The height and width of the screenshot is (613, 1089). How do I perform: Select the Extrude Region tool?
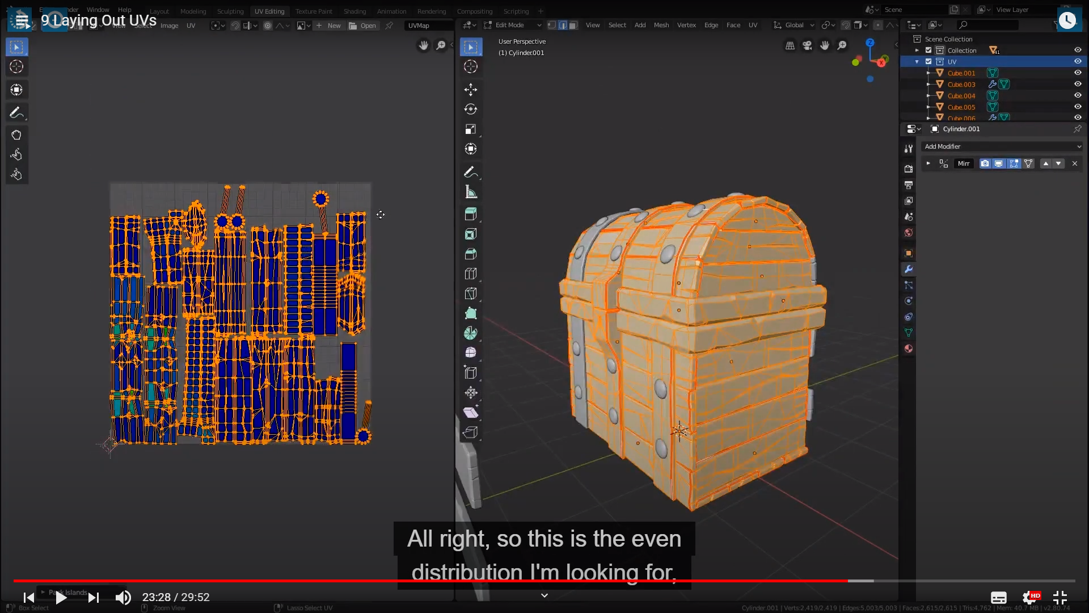coord(470,215)
